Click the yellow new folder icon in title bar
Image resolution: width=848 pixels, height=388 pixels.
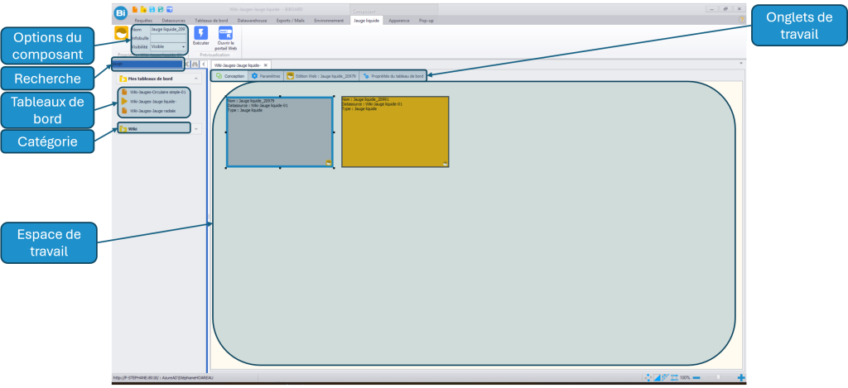click(x=143, y=10)
